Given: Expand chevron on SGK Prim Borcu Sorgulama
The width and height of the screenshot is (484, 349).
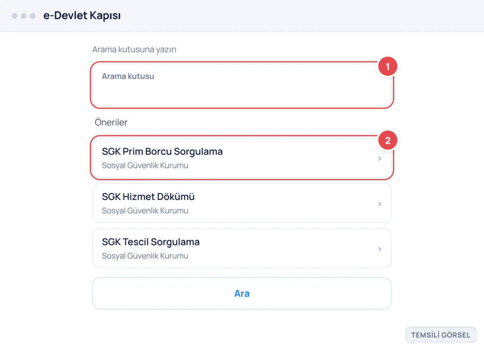Looking at the screenshot, I should [380, 158].
